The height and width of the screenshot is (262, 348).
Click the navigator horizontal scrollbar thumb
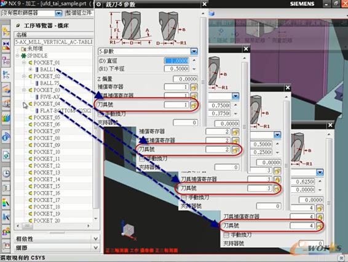(x=27, y=226)
